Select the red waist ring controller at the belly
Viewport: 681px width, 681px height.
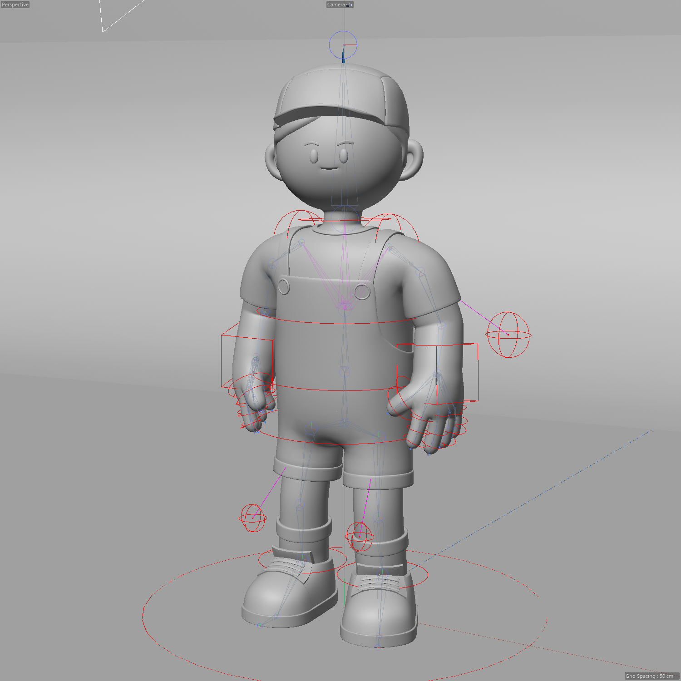point(336,390)
